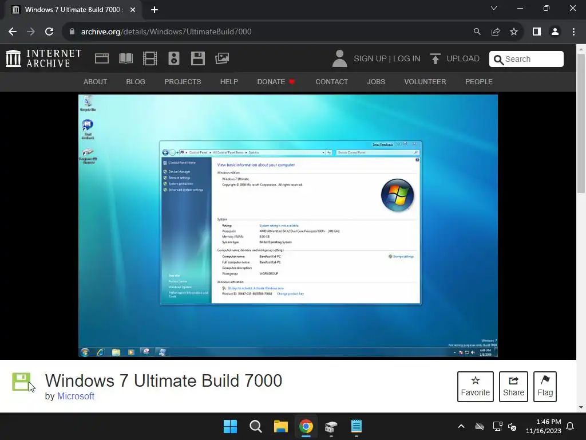
Task: Click the page vertical scrollbar
Action: [x=581, y=124]
